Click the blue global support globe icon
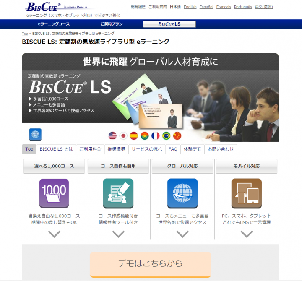Viewport: 302px width, 281px height. (182, 193)
